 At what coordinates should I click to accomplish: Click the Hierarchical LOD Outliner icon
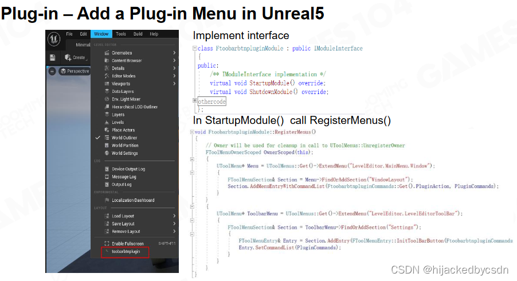click(107, 107)
